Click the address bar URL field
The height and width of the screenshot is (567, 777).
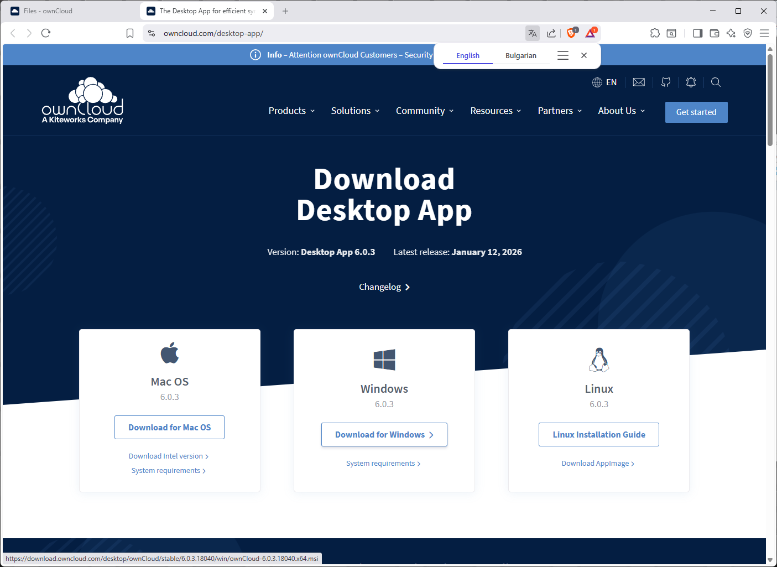(x=332, y=33)
